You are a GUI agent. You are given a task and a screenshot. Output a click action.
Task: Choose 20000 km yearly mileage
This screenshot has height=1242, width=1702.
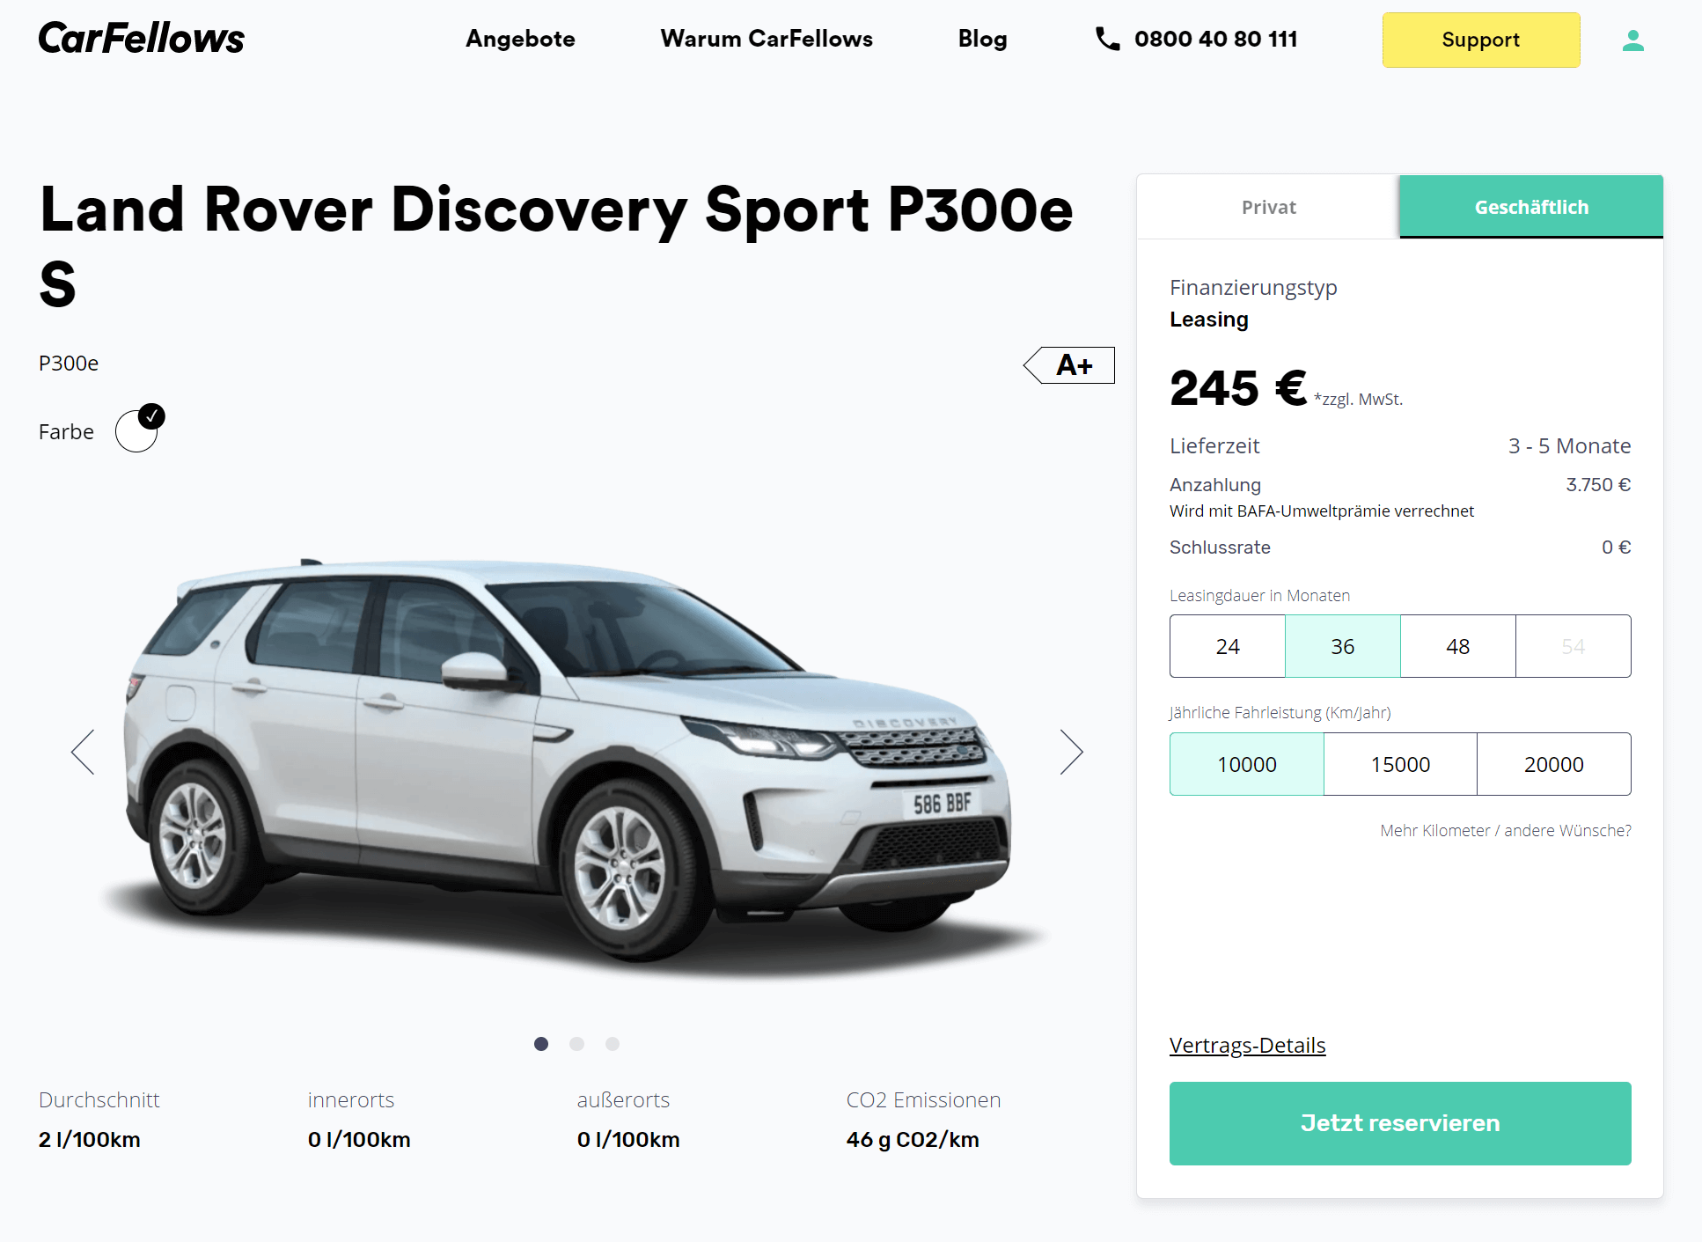coord(1554,764)
